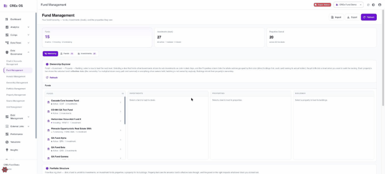Click the purple Refresh button

(x=369, y=17)
